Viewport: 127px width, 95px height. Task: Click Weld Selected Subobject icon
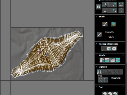[x=106, y=80]
